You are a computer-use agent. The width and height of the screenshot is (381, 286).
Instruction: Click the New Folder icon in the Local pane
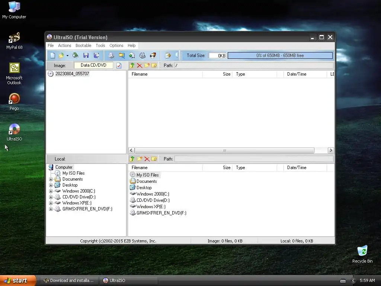[140, 159]
